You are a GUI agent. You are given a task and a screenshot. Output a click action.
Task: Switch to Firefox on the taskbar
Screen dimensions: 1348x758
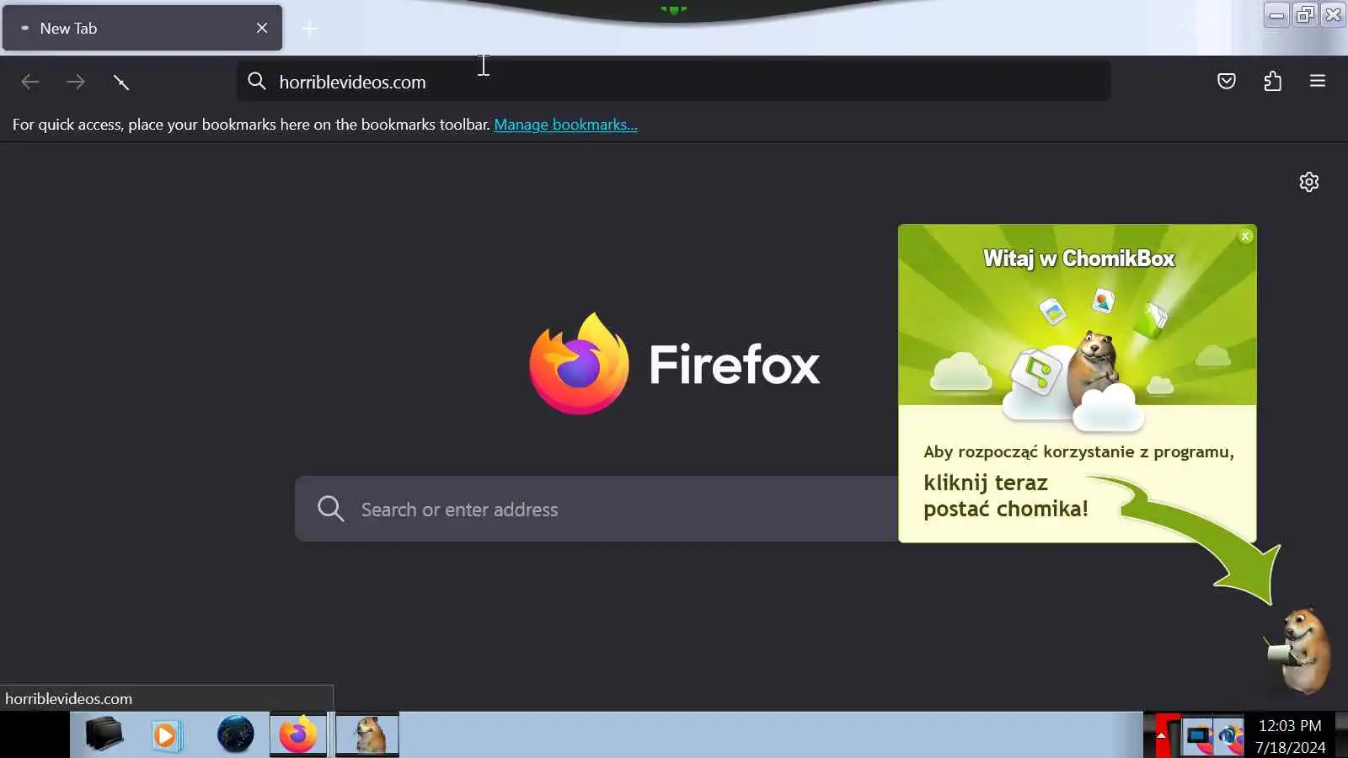298,734
